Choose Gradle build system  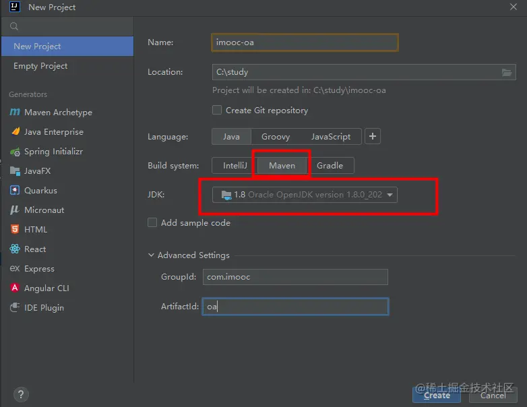point(330,165)
